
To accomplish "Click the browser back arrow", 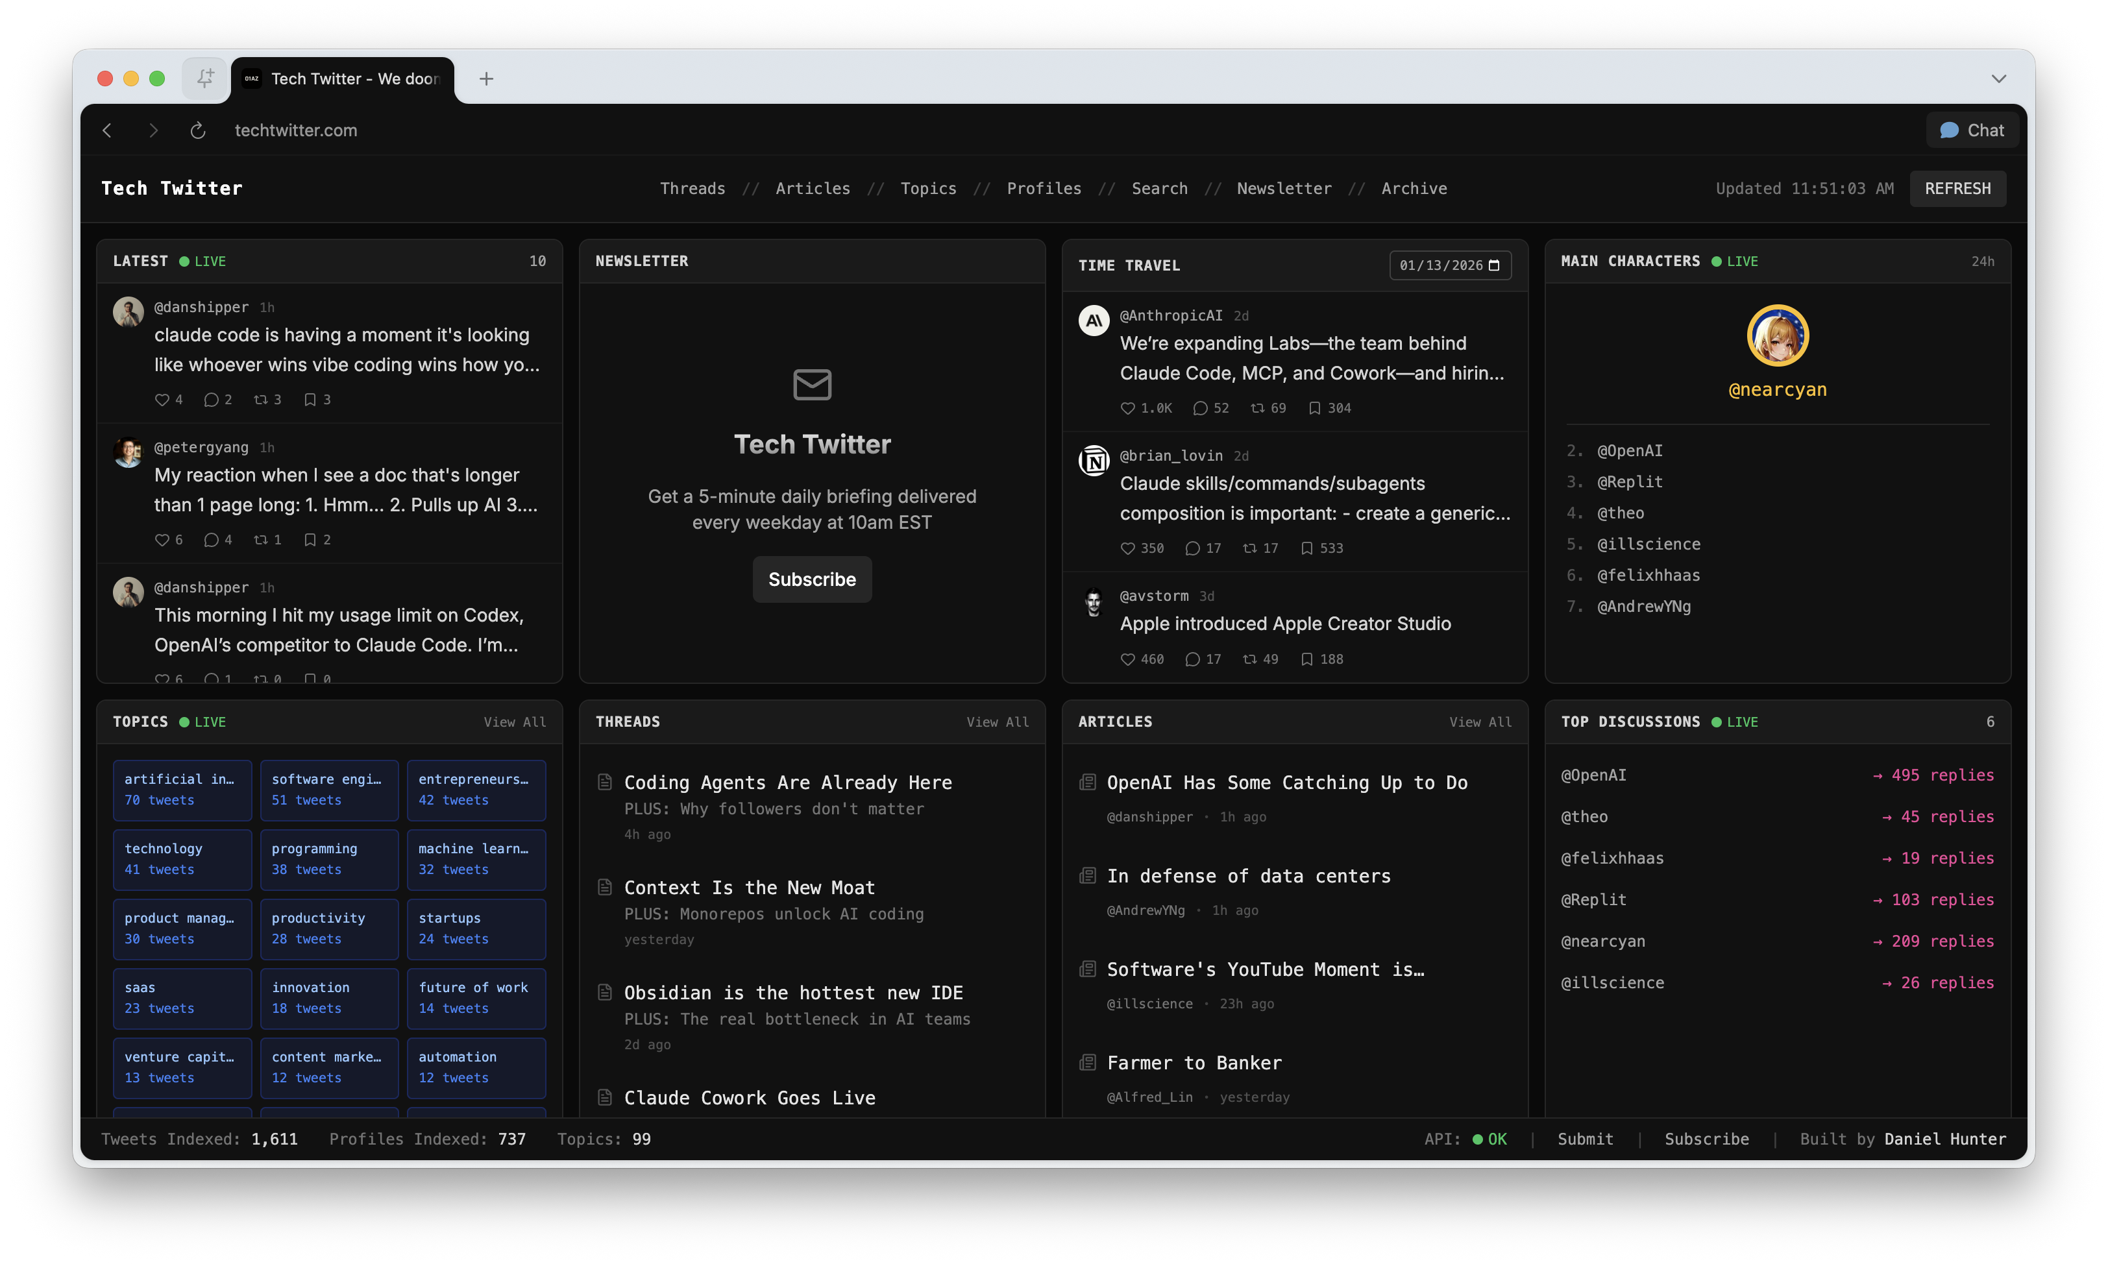I will (107, 130).
